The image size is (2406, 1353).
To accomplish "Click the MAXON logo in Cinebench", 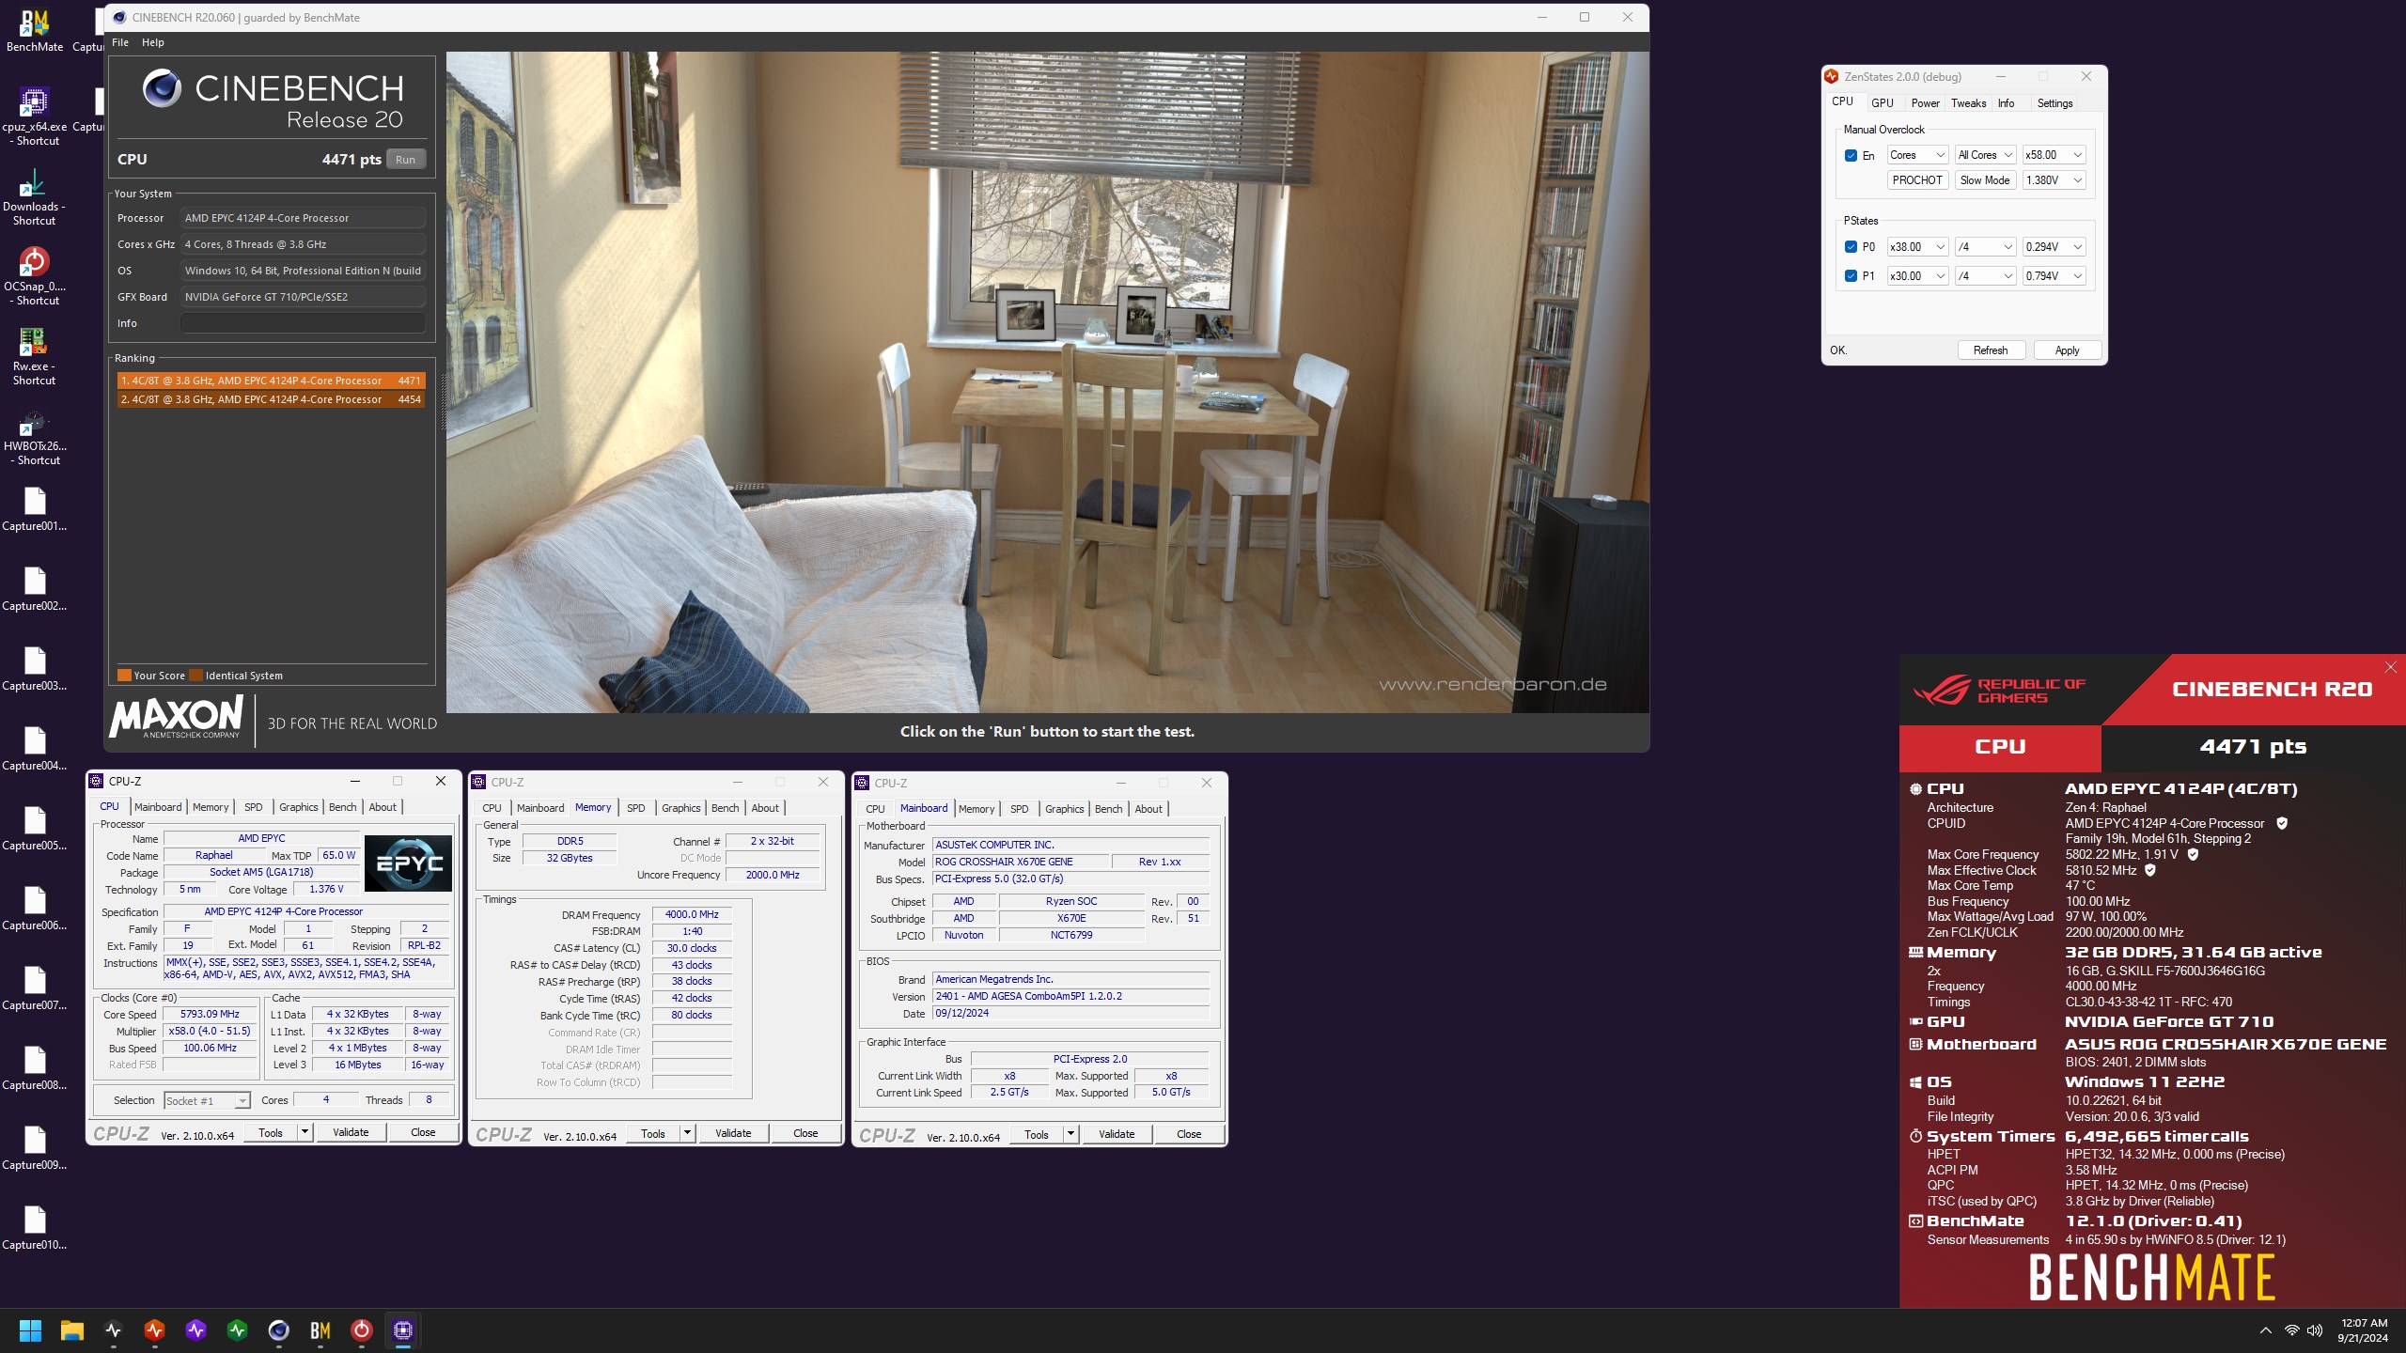I will pyautogui.click(x=177, y=717).
